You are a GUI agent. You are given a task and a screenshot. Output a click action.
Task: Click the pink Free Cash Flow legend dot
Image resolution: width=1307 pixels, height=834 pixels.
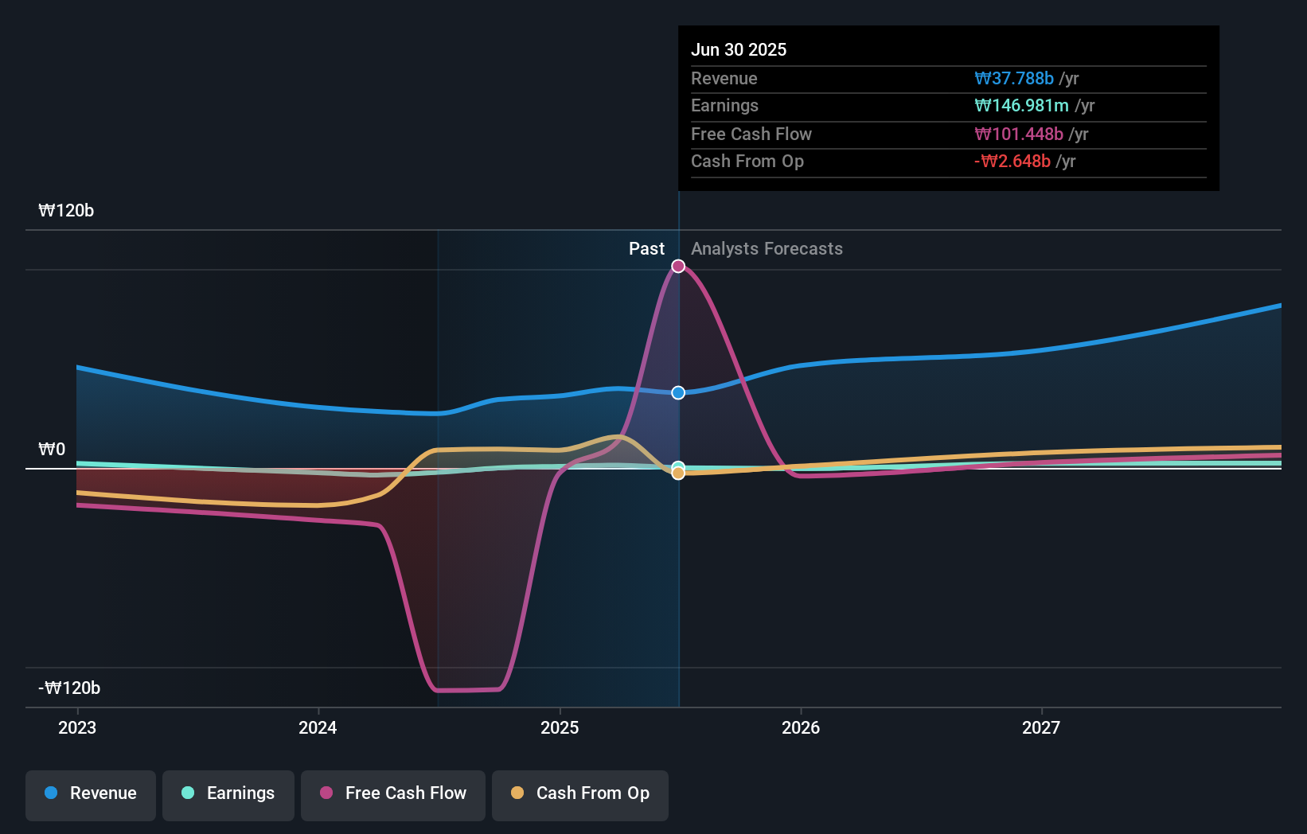point(324,793)
